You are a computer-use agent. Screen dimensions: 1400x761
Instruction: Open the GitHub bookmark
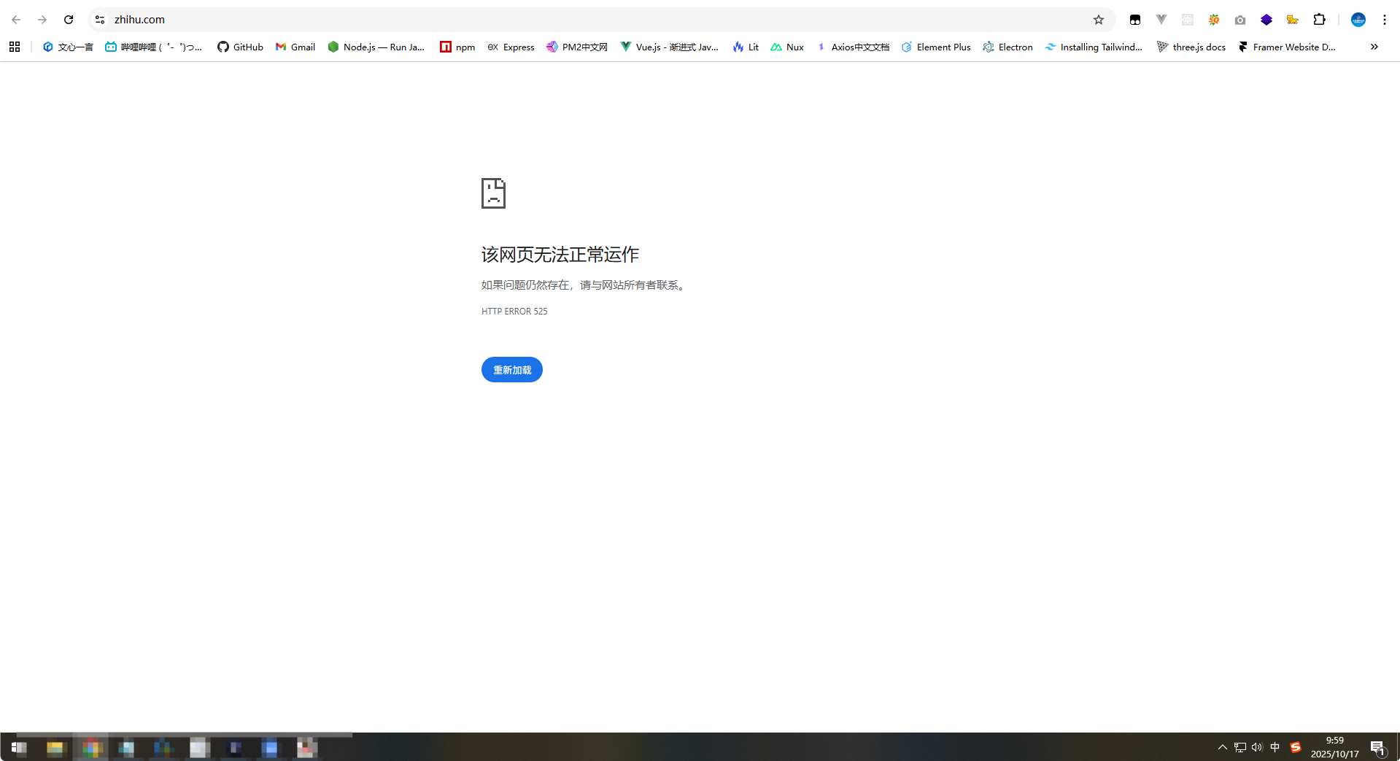(240, 47)
